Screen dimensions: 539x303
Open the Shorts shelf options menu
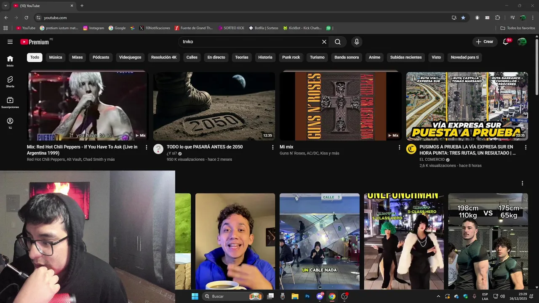coord(522,183)
